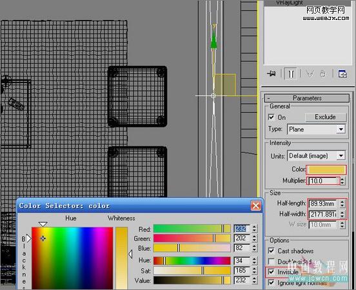Toggle Ignore light normals checkbox
The height and width of the screenshot is (290, 356).
pyautogui.click(x=272, y=282)
